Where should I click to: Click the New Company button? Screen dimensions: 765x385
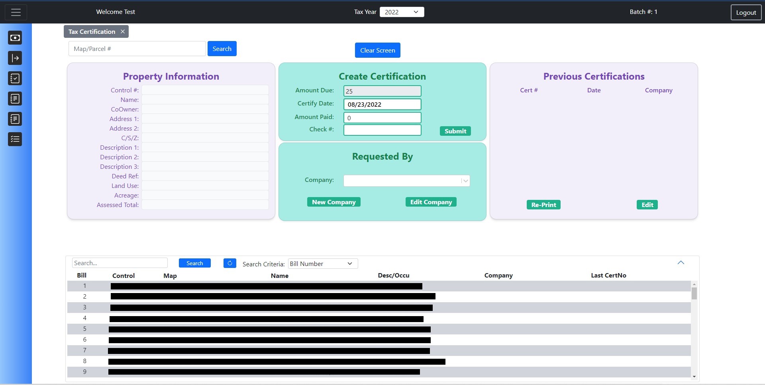click(x=334, y=202)
